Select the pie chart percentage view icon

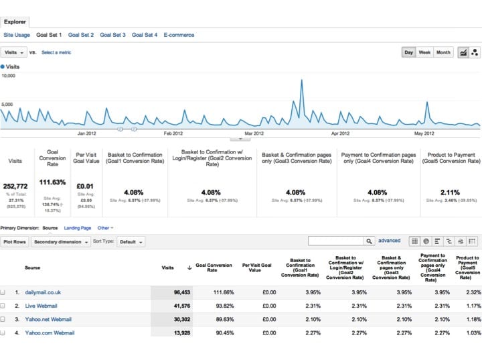[x=426, y=241]
